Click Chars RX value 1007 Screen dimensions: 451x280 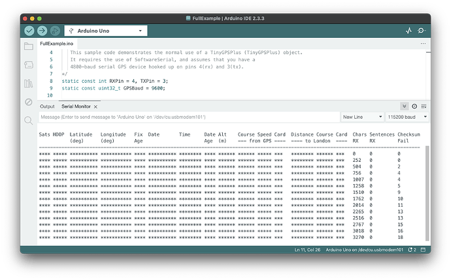358,179
